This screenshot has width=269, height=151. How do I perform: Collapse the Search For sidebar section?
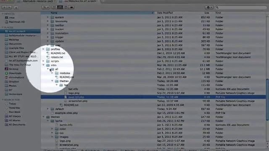[x=3, y=100]
